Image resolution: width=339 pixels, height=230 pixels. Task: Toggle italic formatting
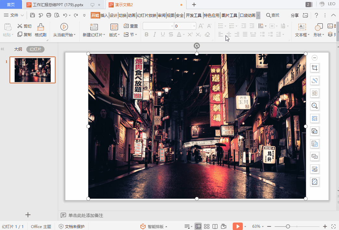[154, 34]
